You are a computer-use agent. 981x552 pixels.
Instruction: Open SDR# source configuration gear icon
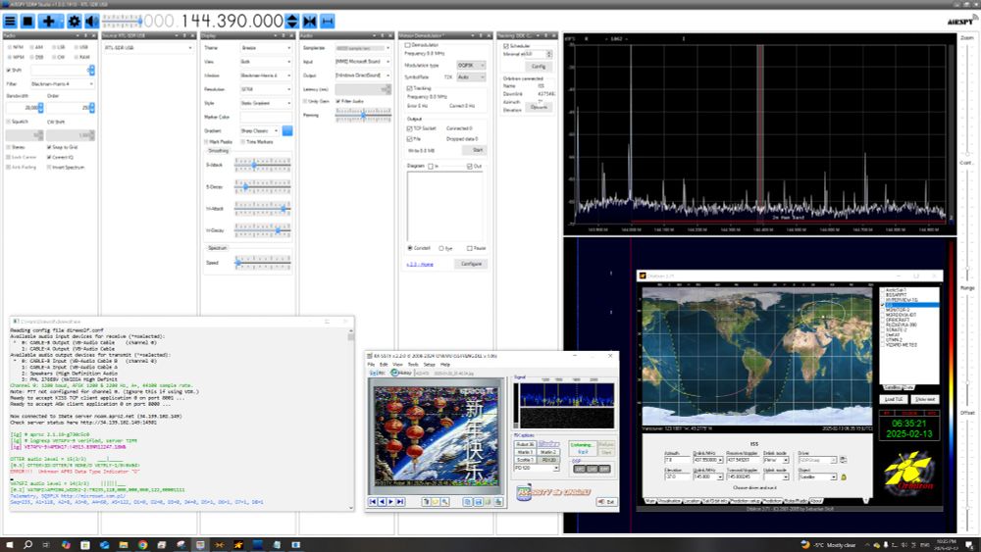(75, 22)
